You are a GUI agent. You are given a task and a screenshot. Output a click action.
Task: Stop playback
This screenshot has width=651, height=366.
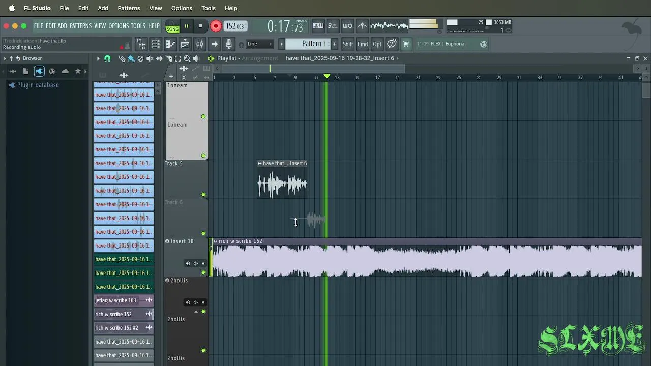[200, 26]
